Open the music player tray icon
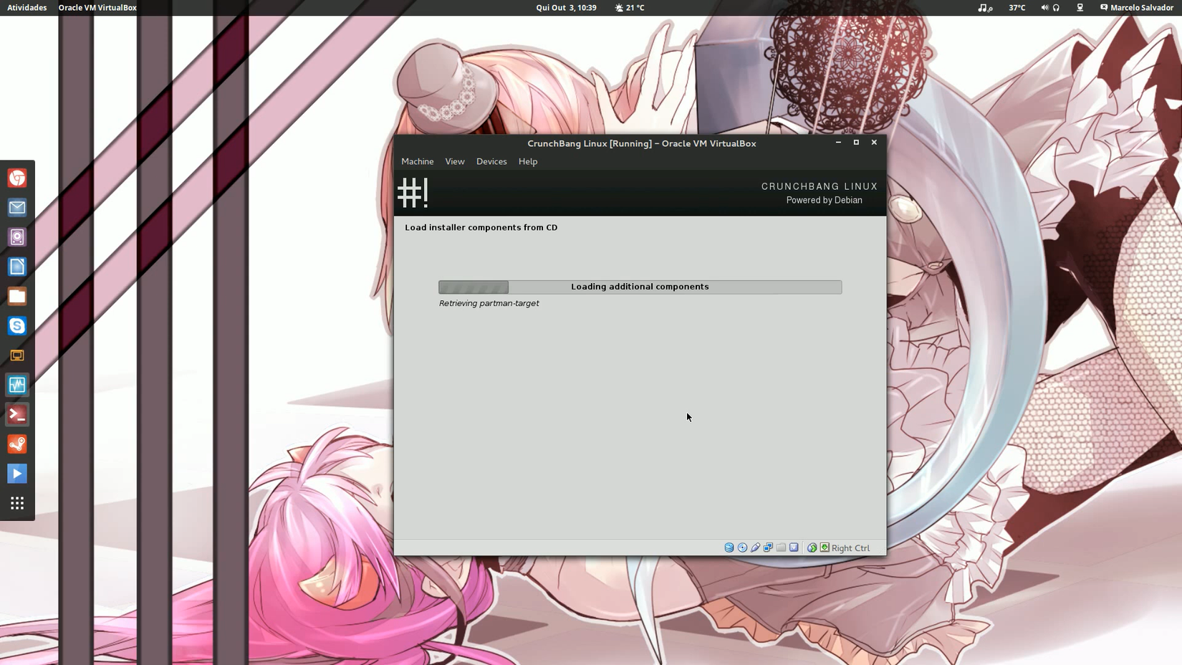1182x665 pixels. pyautogui.click(x=985, y=8)
